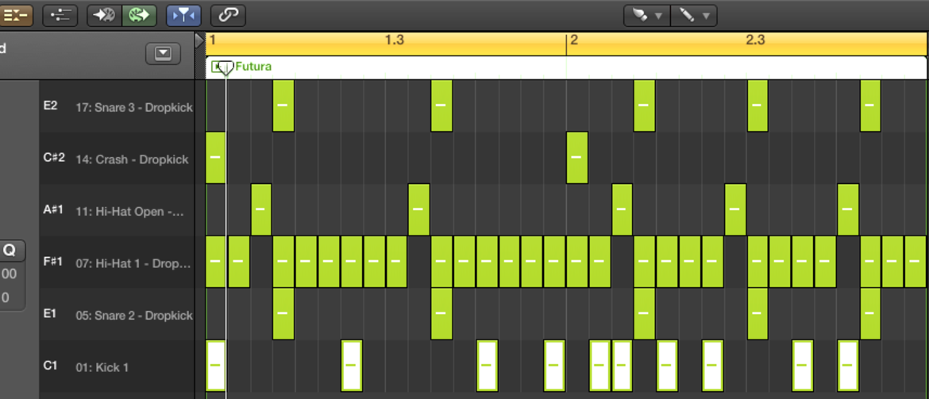Click the E2 note label
929x399 pixels.
50,106
